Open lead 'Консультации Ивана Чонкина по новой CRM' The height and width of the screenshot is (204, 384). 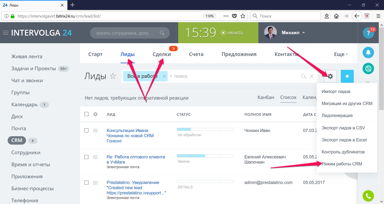click(130, 136)
